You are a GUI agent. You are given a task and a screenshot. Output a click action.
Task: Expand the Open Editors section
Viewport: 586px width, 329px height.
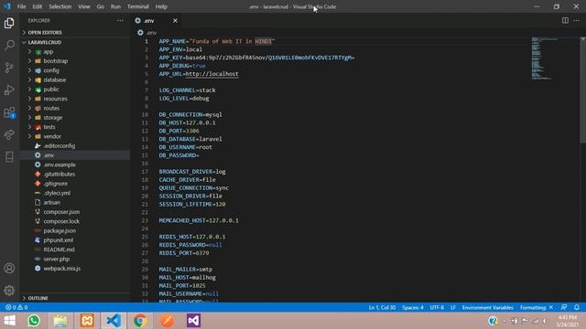point(75,33)
